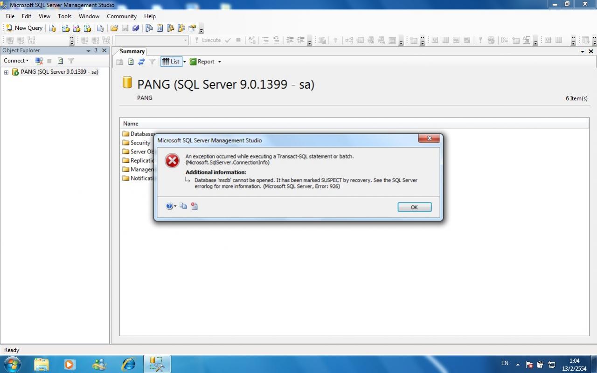Open the Window menu
Image resolution: width=597 pixels, height=373 pixels.
click(x=89, y=16)
